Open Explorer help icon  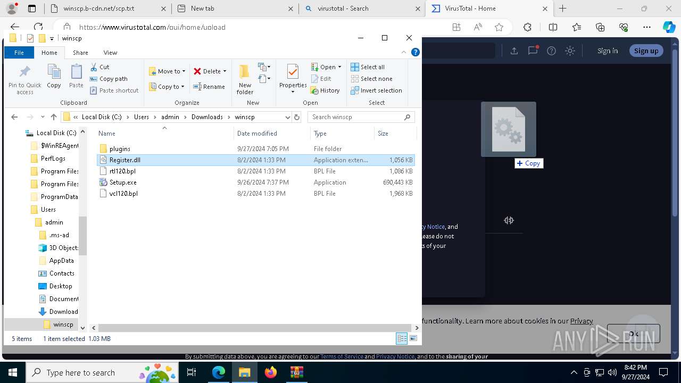click(x=416, y=52)
